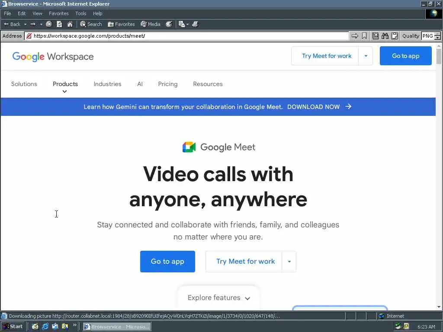Click the Stop loading icon
The width and height of the screenshot is (443, 332).
(49, 24)
